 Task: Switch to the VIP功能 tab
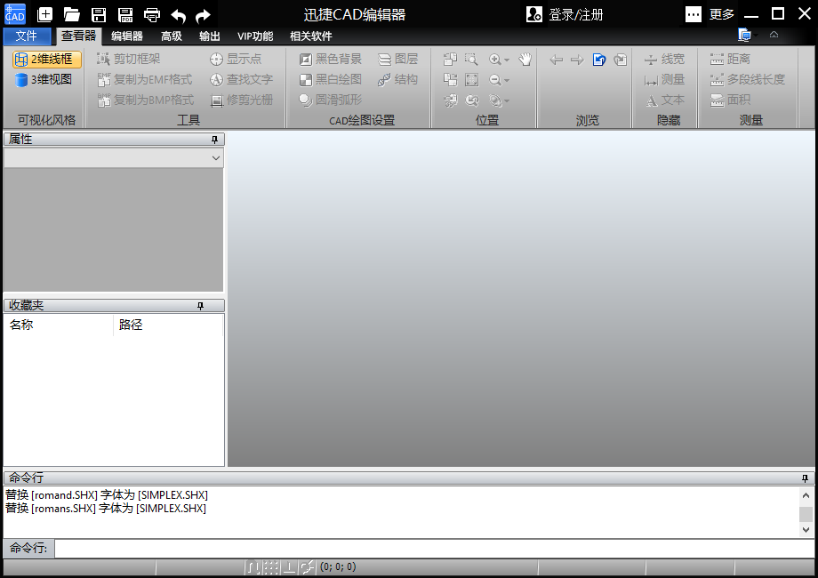pos(255,36)
